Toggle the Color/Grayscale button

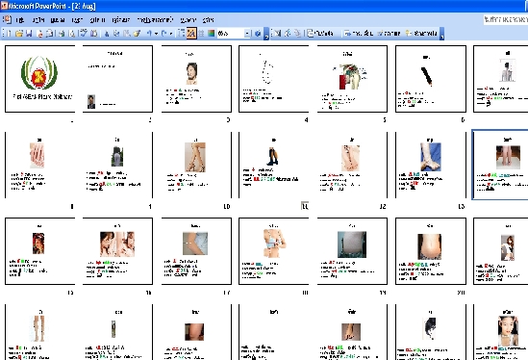coord(212,33)
